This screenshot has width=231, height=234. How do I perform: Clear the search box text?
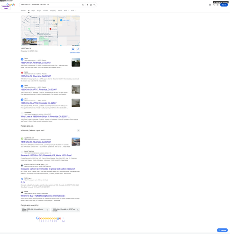point(83,5)
